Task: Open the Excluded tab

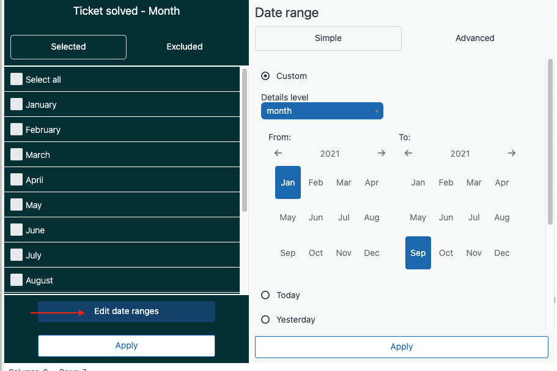Action: point(184,47)
